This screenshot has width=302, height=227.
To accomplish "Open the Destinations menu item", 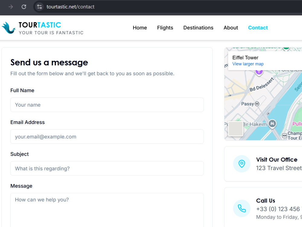I will pos(198,28).
